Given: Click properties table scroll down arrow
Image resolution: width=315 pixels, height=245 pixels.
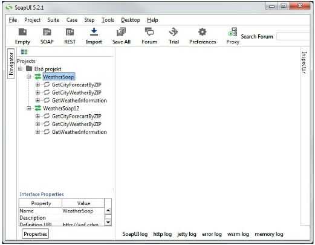Looking at the screenshot, I should coord(108,222).
